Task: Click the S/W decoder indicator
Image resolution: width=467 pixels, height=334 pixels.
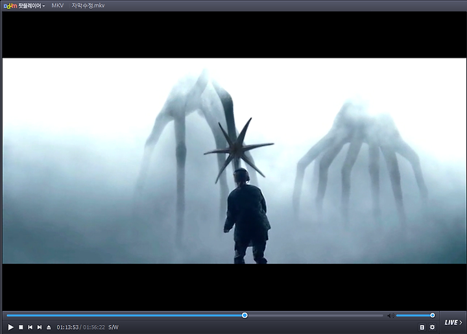Action: [x=114, y=327]
